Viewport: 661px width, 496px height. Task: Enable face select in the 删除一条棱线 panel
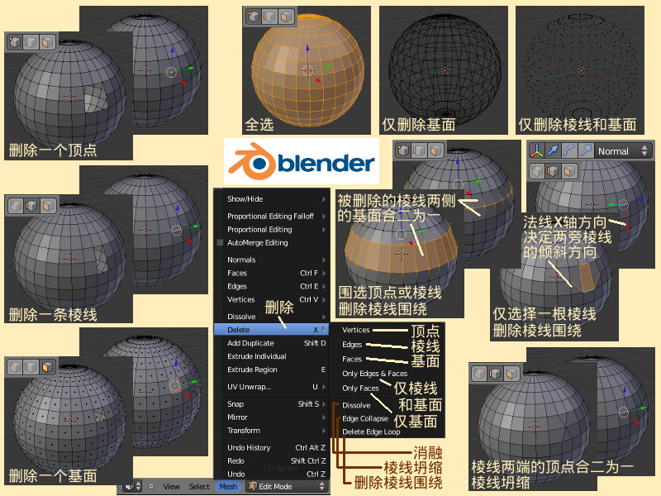(47, 205)
